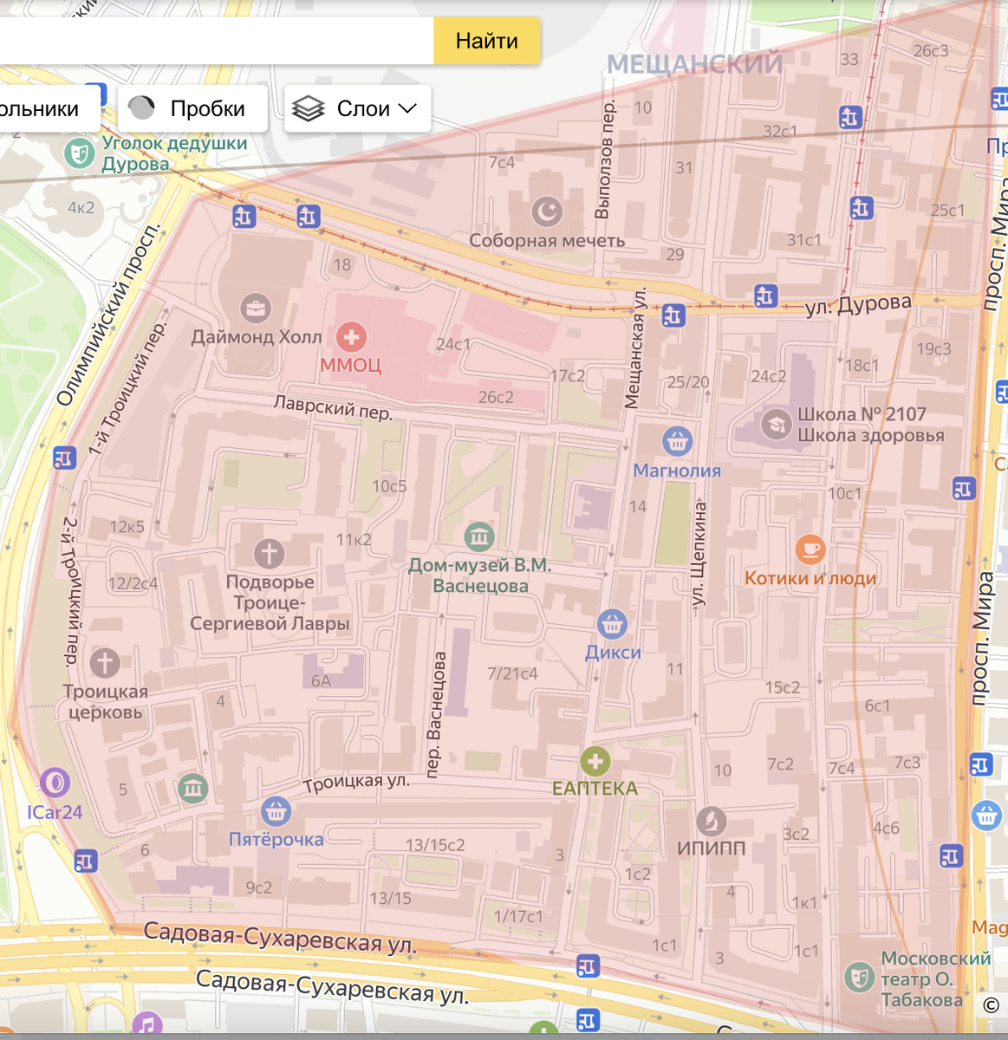Select the Уголок дедушки Дурова theater marker
This screenshot has width=1008, height=1040.
[80, 154]
